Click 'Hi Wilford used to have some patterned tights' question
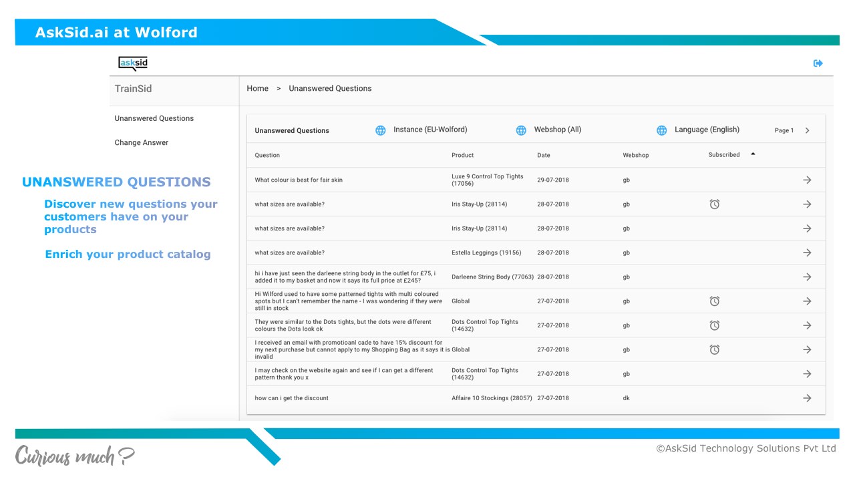855x481 pixels. [x=349, y=301]
